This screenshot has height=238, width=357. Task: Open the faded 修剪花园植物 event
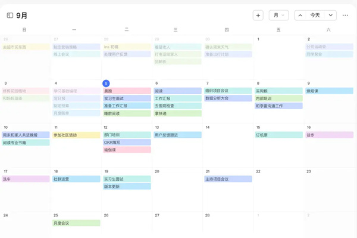(x=26, y=91)
